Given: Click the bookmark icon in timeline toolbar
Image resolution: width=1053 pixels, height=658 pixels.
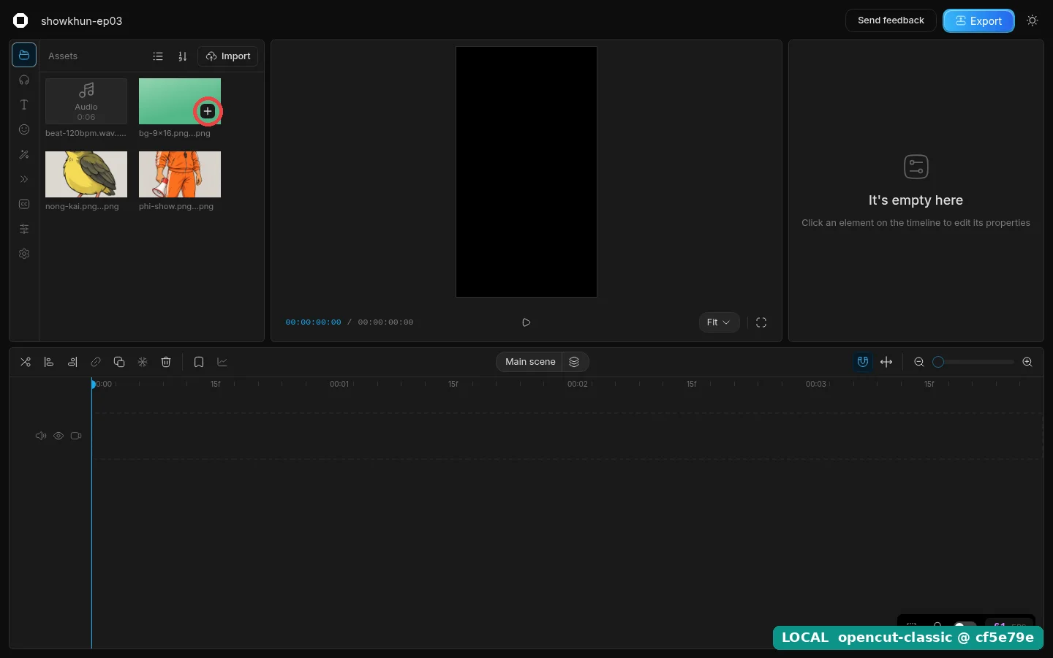Looking at the screenshot, I should pos(199,362).
